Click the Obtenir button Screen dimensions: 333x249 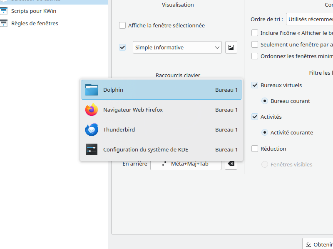point(318,244)
